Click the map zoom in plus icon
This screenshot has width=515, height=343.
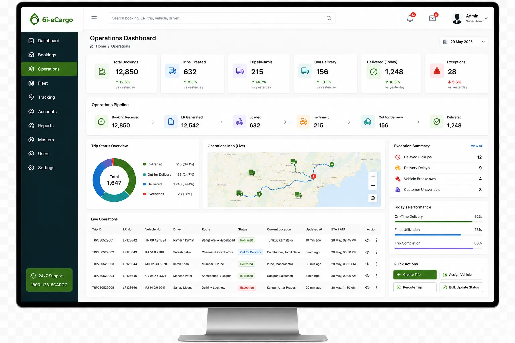click(x=373, y=176)
